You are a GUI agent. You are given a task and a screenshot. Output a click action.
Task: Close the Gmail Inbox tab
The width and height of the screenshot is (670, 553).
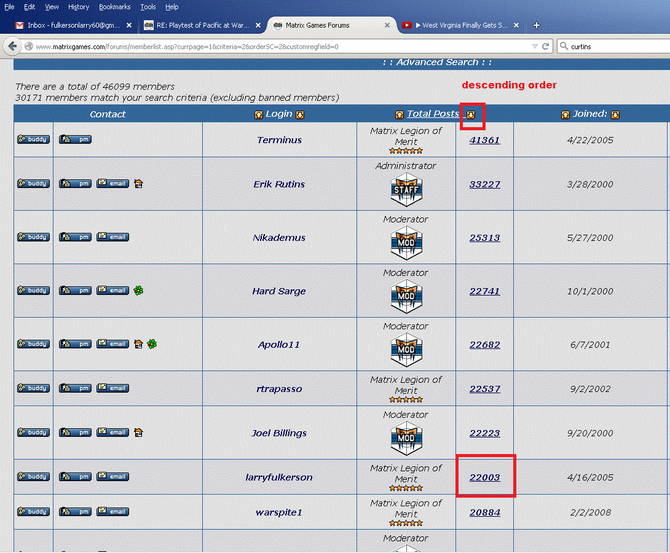pyautogui.click(x=129, y=25)
